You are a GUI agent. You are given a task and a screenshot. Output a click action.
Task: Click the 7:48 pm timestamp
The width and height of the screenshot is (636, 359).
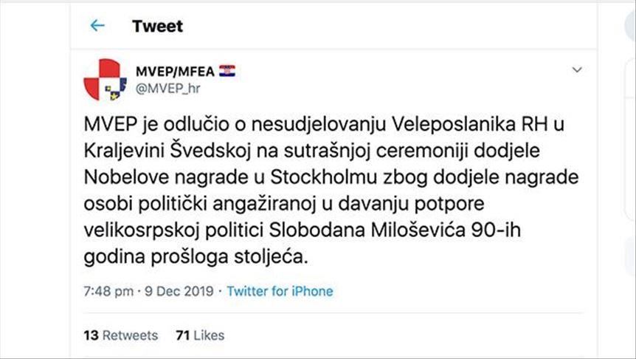tap(108, 291)
